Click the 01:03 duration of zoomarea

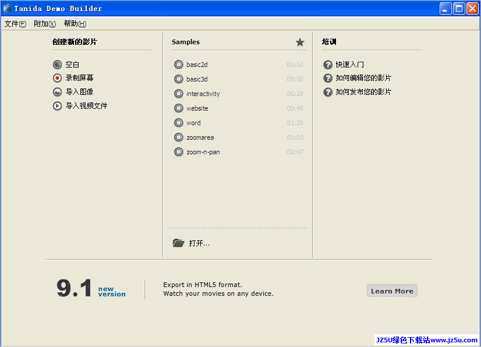[295, 137]
